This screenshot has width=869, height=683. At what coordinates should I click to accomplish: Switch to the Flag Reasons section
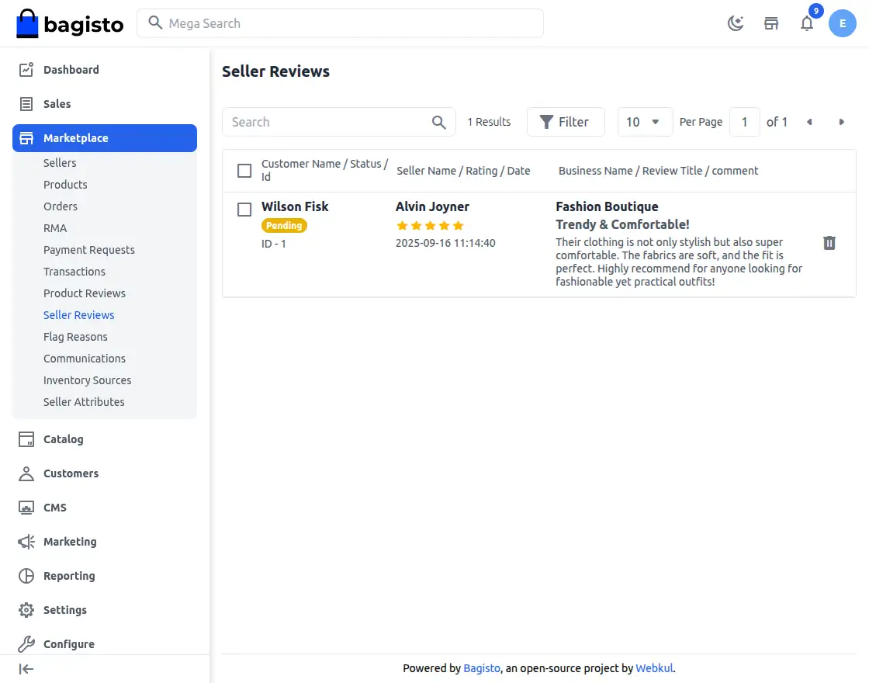click(x=75, y=336)
